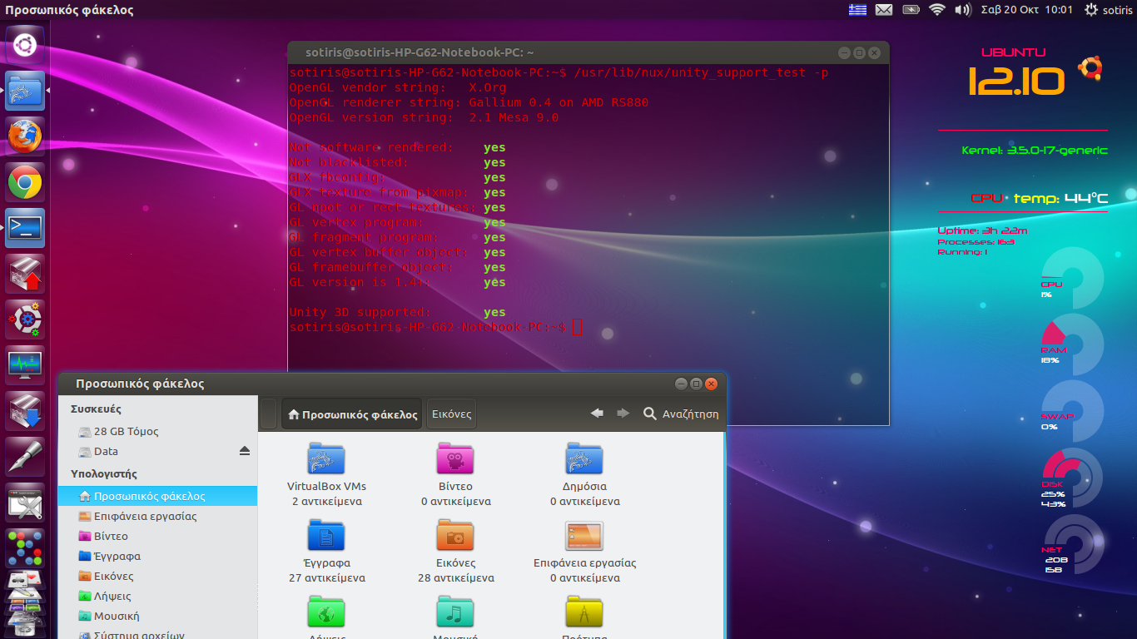Click the Υπολογιστής sidebar heading

(x=104, y=473)
